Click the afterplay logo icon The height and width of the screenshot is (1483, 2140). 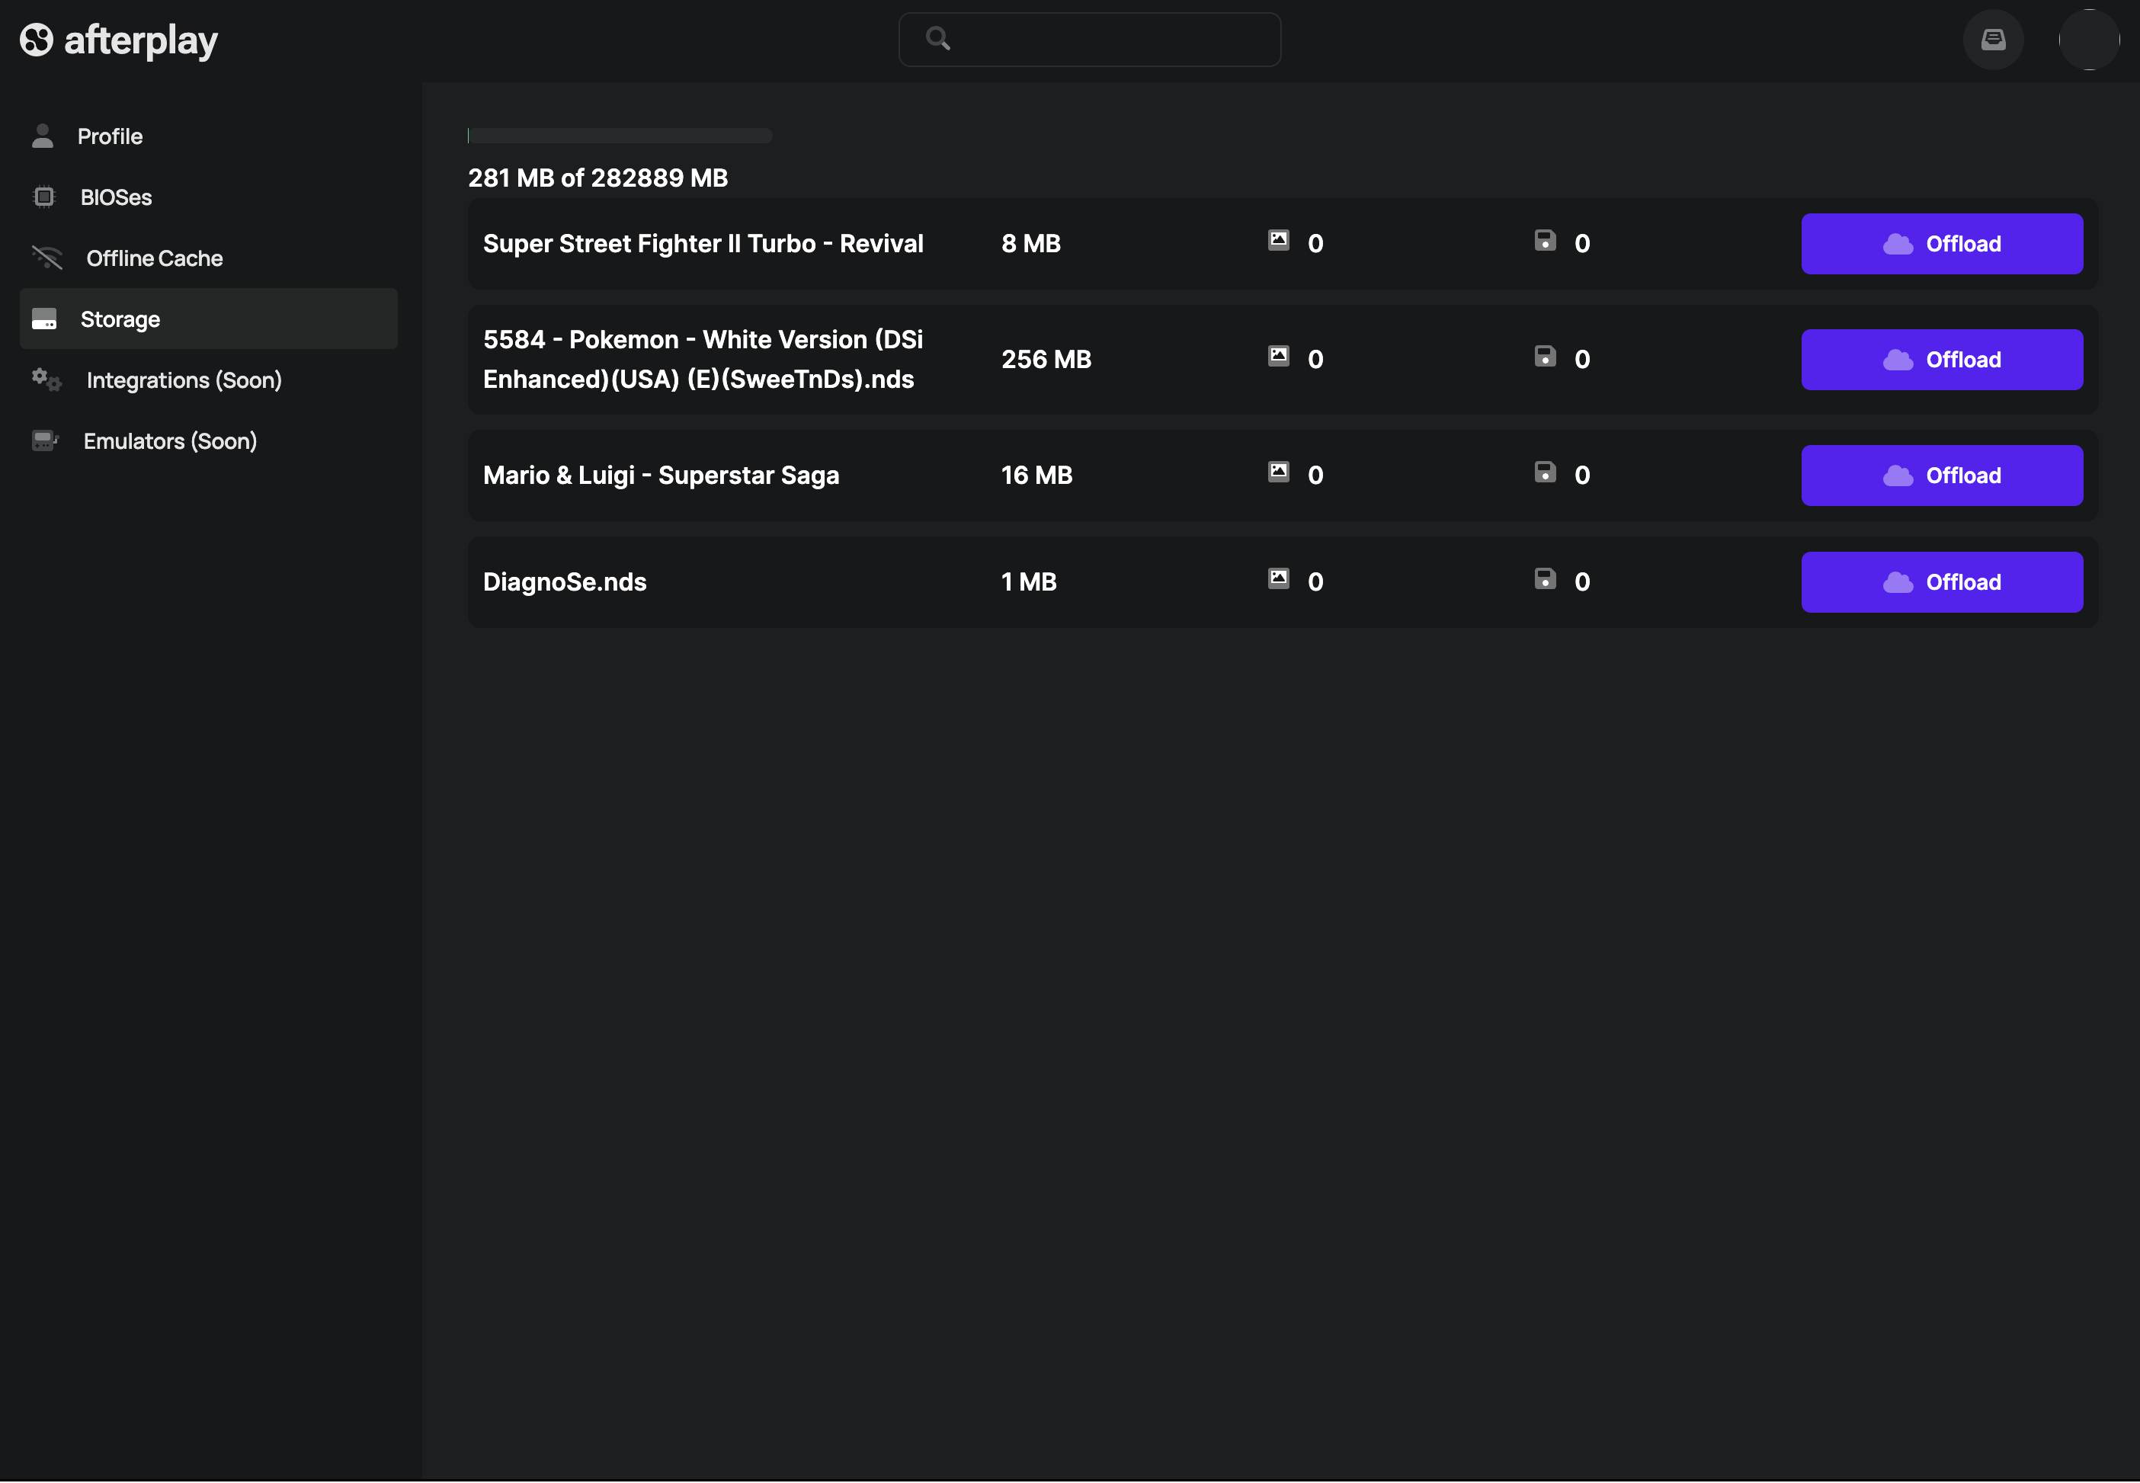pyautogui.click(x=37, y=40)
